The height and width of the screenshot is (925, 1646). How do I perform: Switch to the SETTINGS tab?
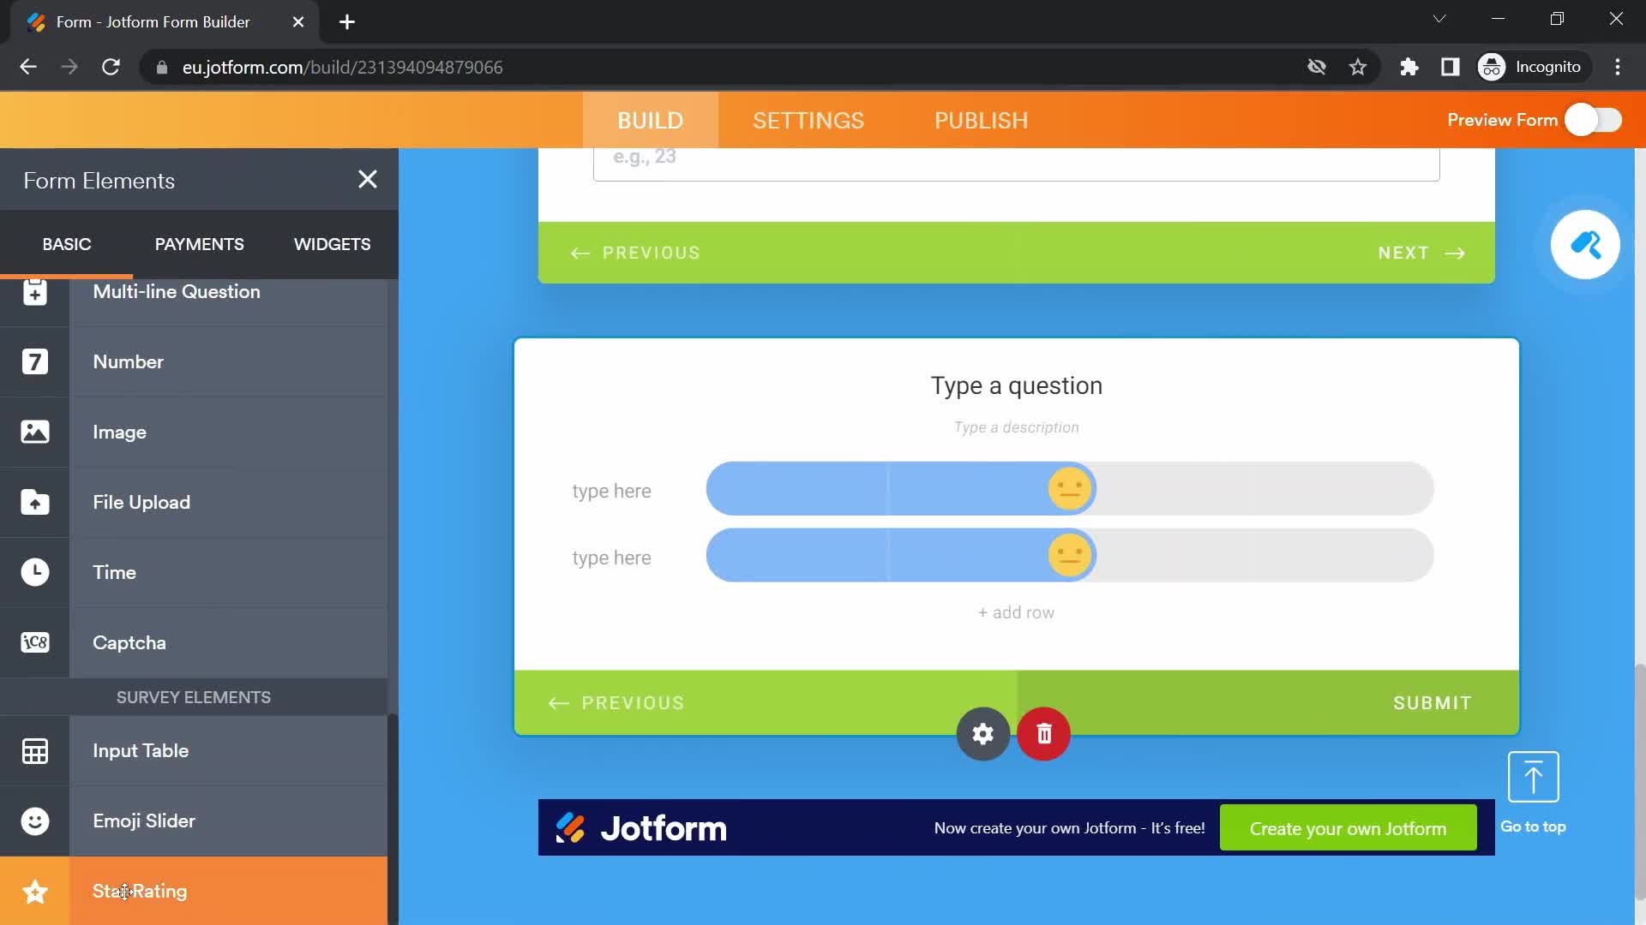coord(808,120)
